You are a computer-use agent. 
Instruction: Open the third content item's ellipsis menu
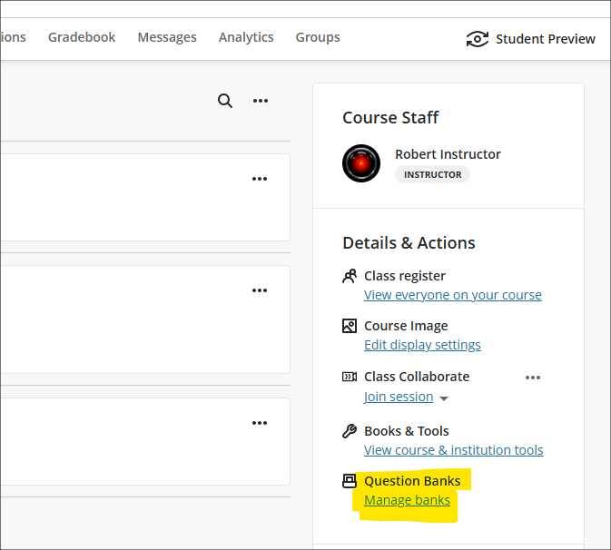click(260, 423)
